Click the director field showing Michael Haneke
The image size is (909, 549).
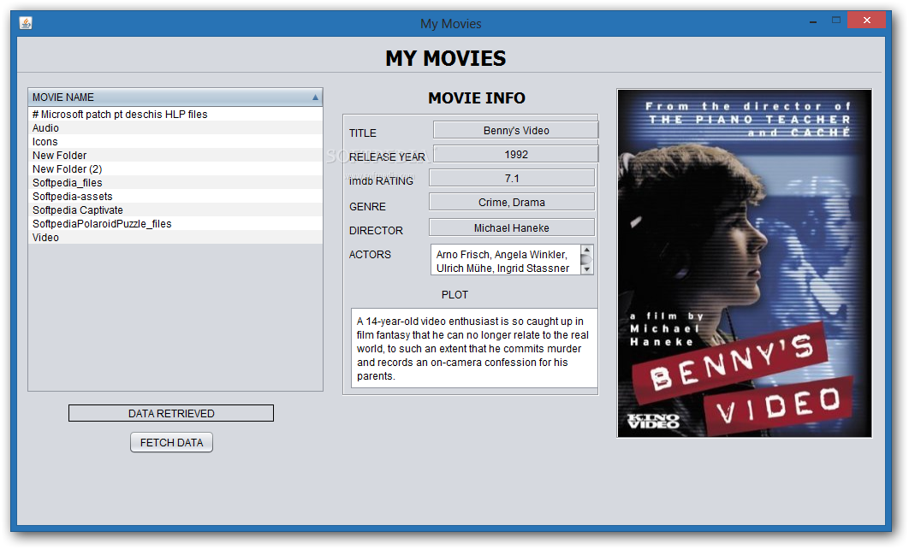512,227
